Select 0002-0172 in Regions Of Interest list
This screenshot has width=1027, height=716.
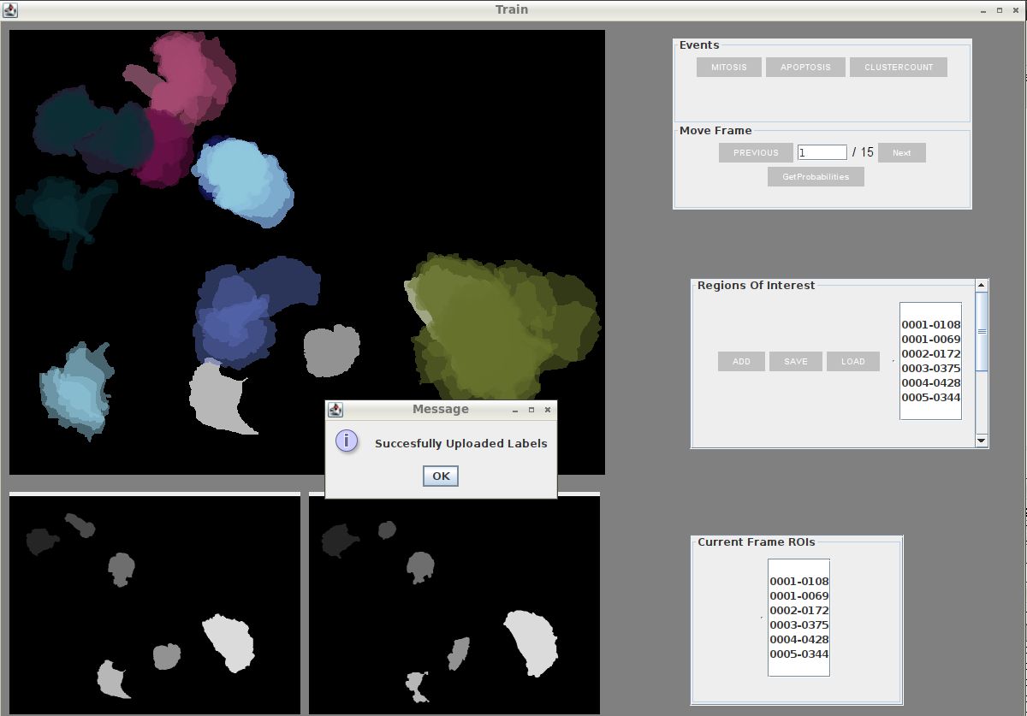click(x=931, y=354)
